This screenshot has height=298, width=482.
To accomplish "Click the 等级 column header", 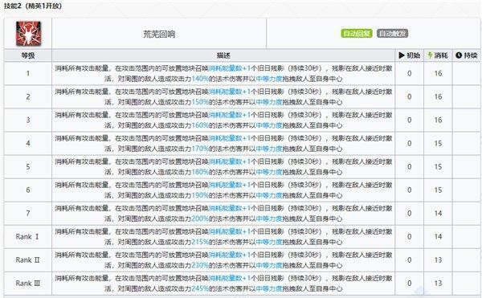I will click(x=28, y=55).
